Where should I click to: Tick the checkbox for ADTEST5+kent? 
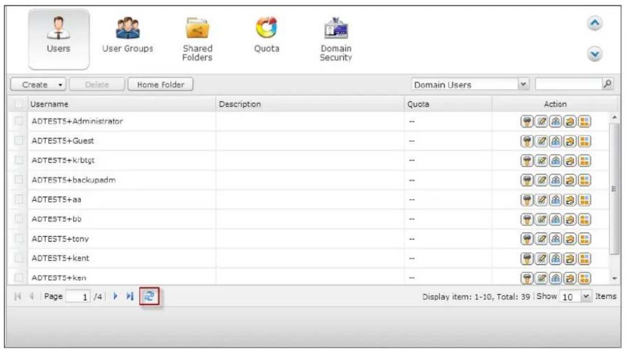coord(19,258)
